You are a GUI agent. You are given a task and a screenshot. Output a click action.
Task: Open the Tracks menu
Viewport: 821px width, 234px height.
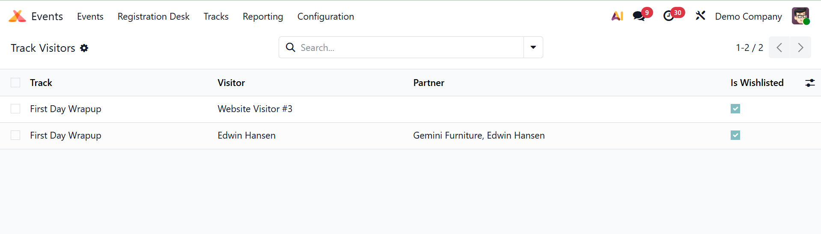216,16
